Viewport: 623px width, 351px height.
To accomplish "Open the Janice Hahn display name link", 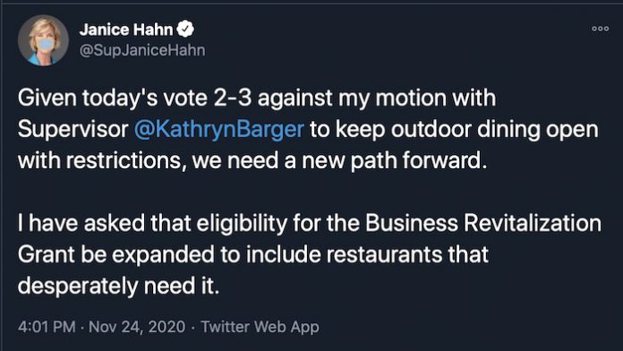I will coord(126,30).
